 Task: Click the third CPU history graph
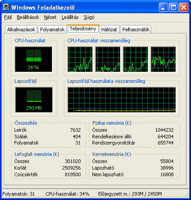(136, 59)
